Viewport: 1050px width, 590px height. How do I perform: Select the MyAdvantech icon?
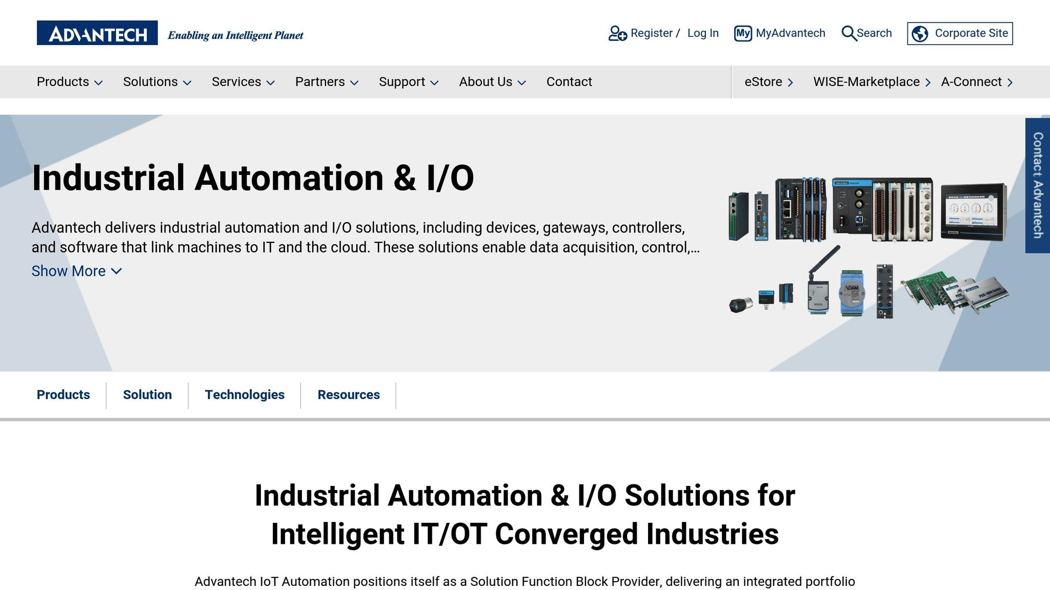pos(743,33)
